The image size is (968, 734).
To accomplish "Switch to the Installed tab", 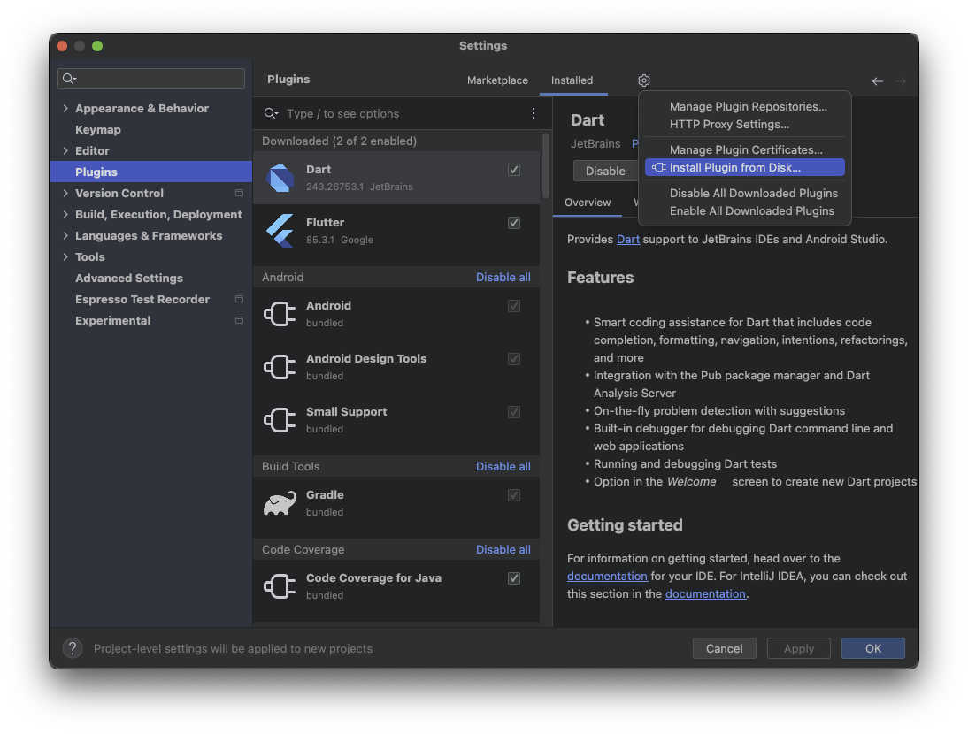I will (572, 80).
